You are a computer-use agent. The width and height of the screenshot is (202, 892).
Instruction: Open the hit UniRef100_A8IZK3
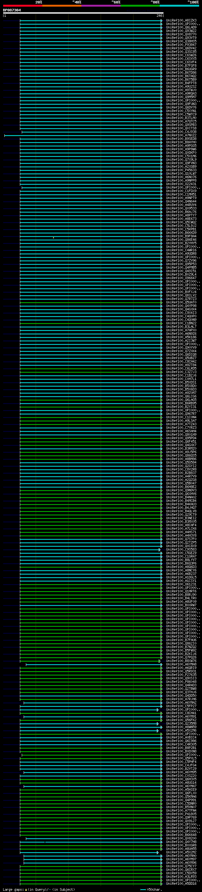[181, 21]
